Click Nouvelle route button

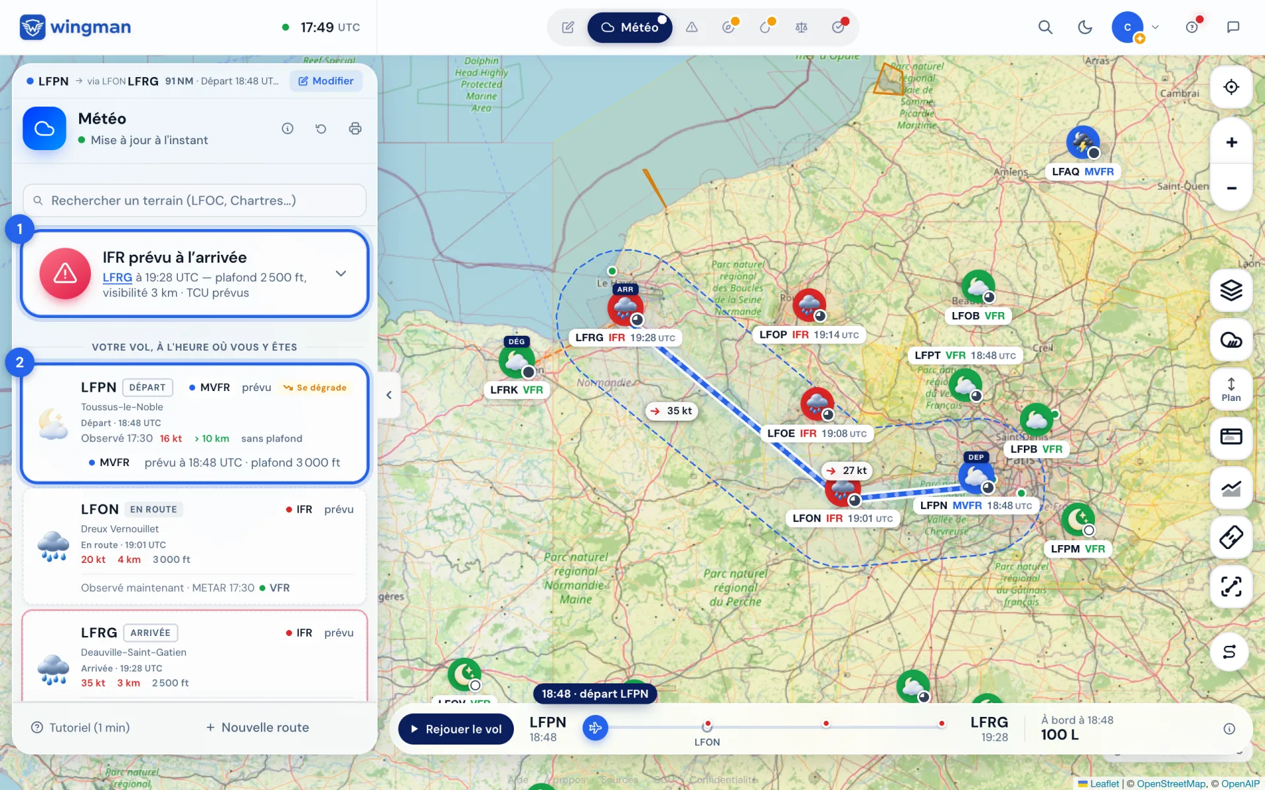[x=257, y=727]
